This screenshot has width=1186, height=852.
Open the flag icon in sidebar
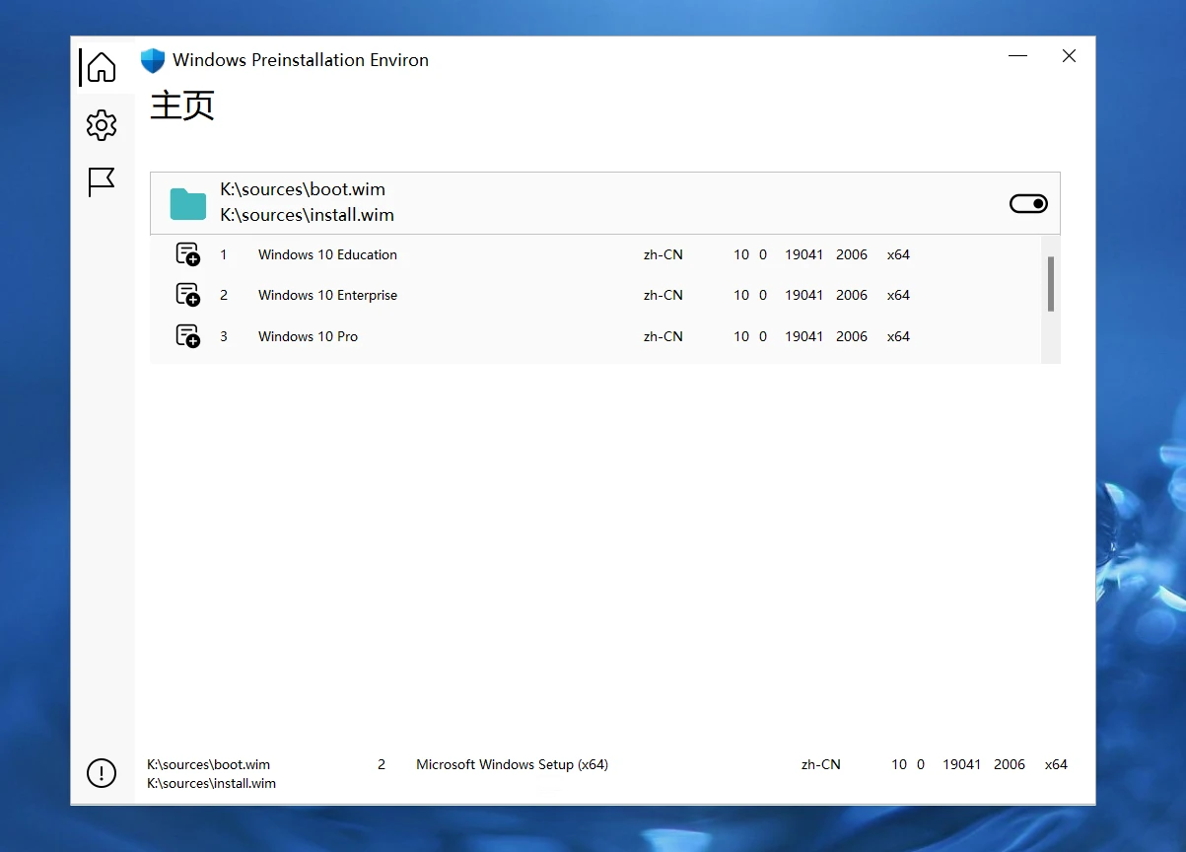pos(102,181)
